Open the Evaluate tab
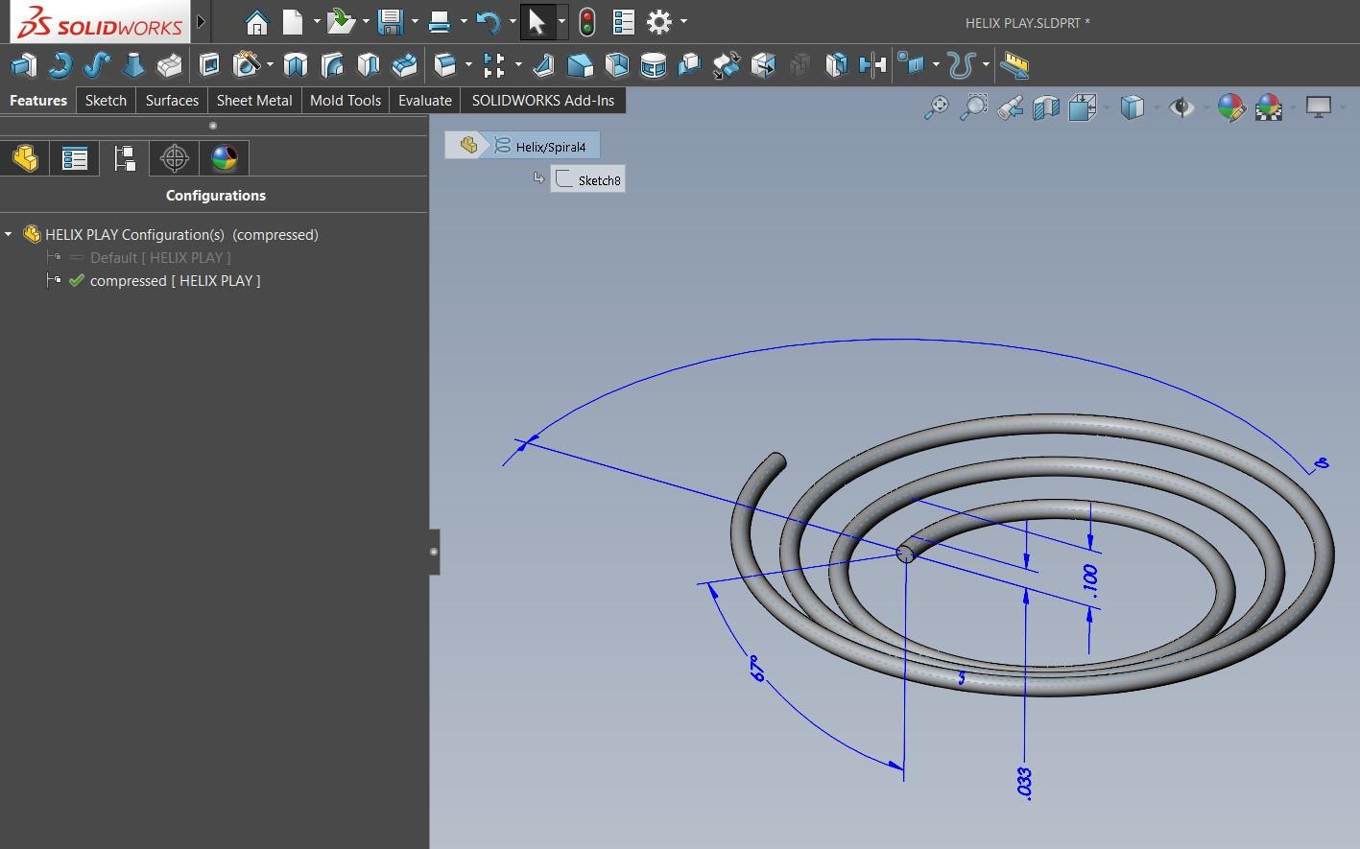1360x849 pixels. 424,100
